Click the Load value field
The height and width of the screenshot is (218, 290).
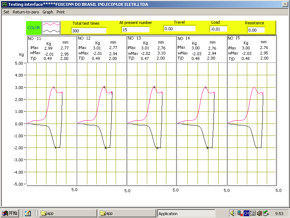[x=218, y=29]
